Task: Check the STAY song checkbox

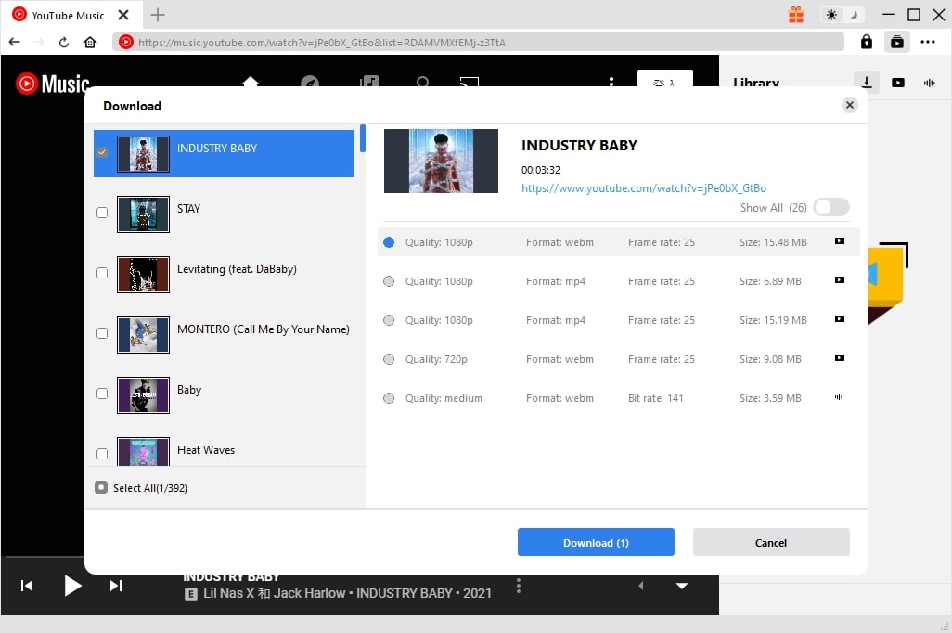Action: click(x=102, y=213)
